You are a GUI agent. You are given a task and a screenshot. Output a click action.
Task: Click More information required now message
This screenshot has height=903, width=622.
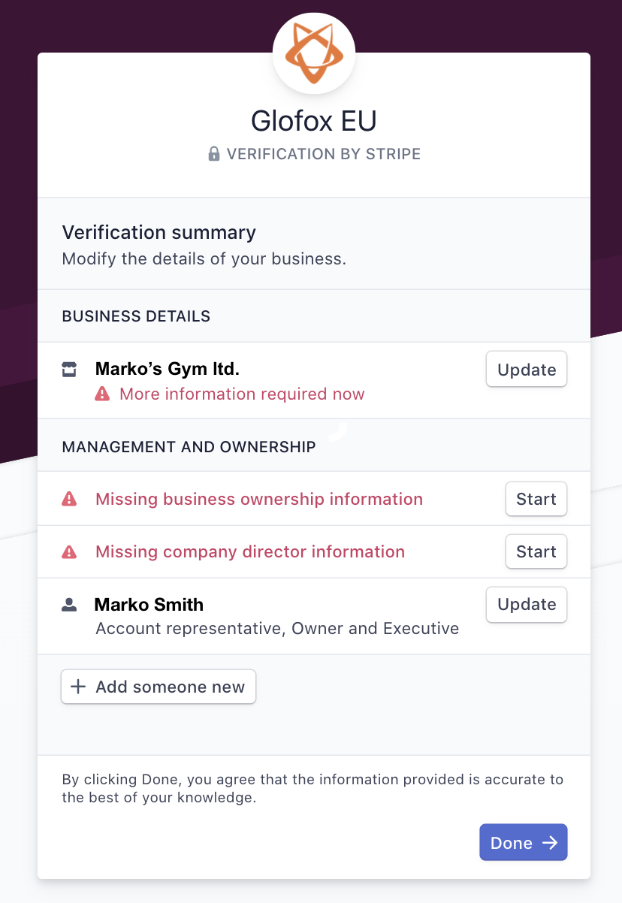click(x=242, y=394)
